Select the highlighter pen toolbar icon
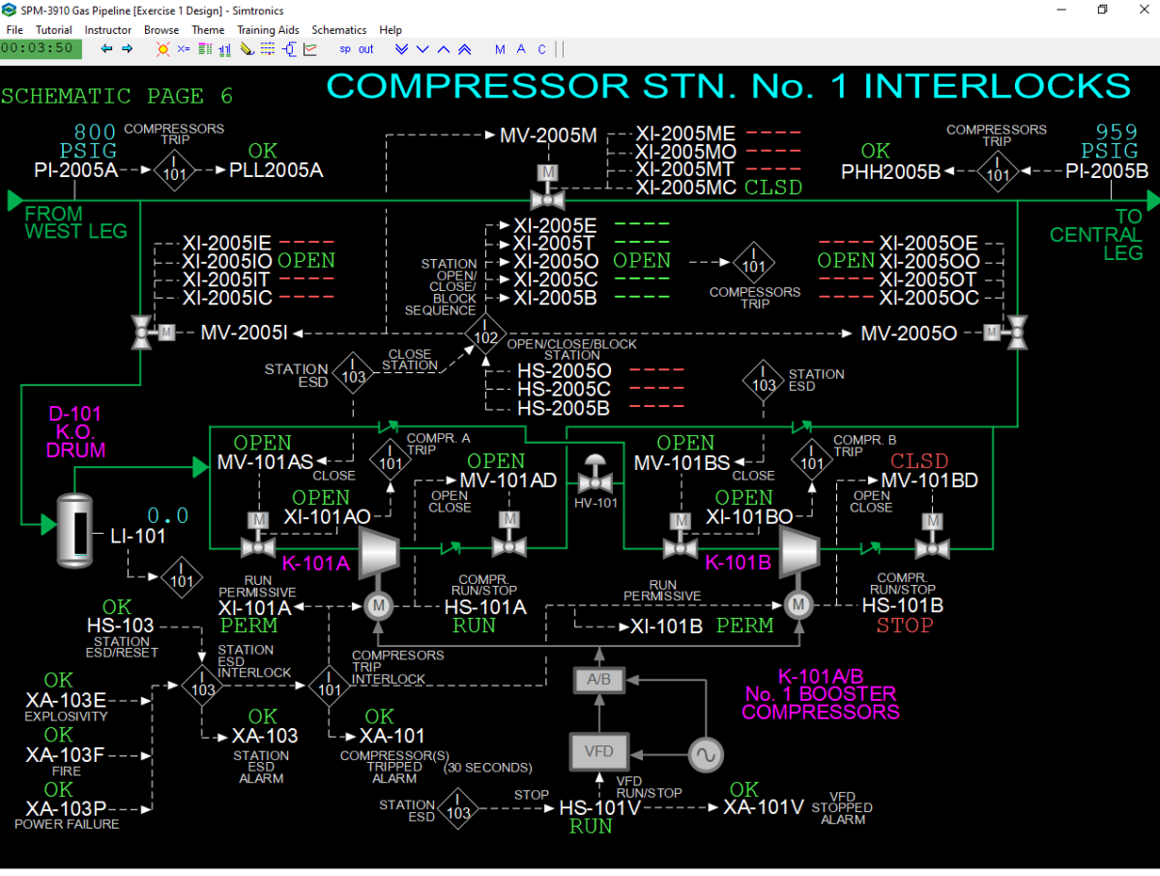 [246, 48]
